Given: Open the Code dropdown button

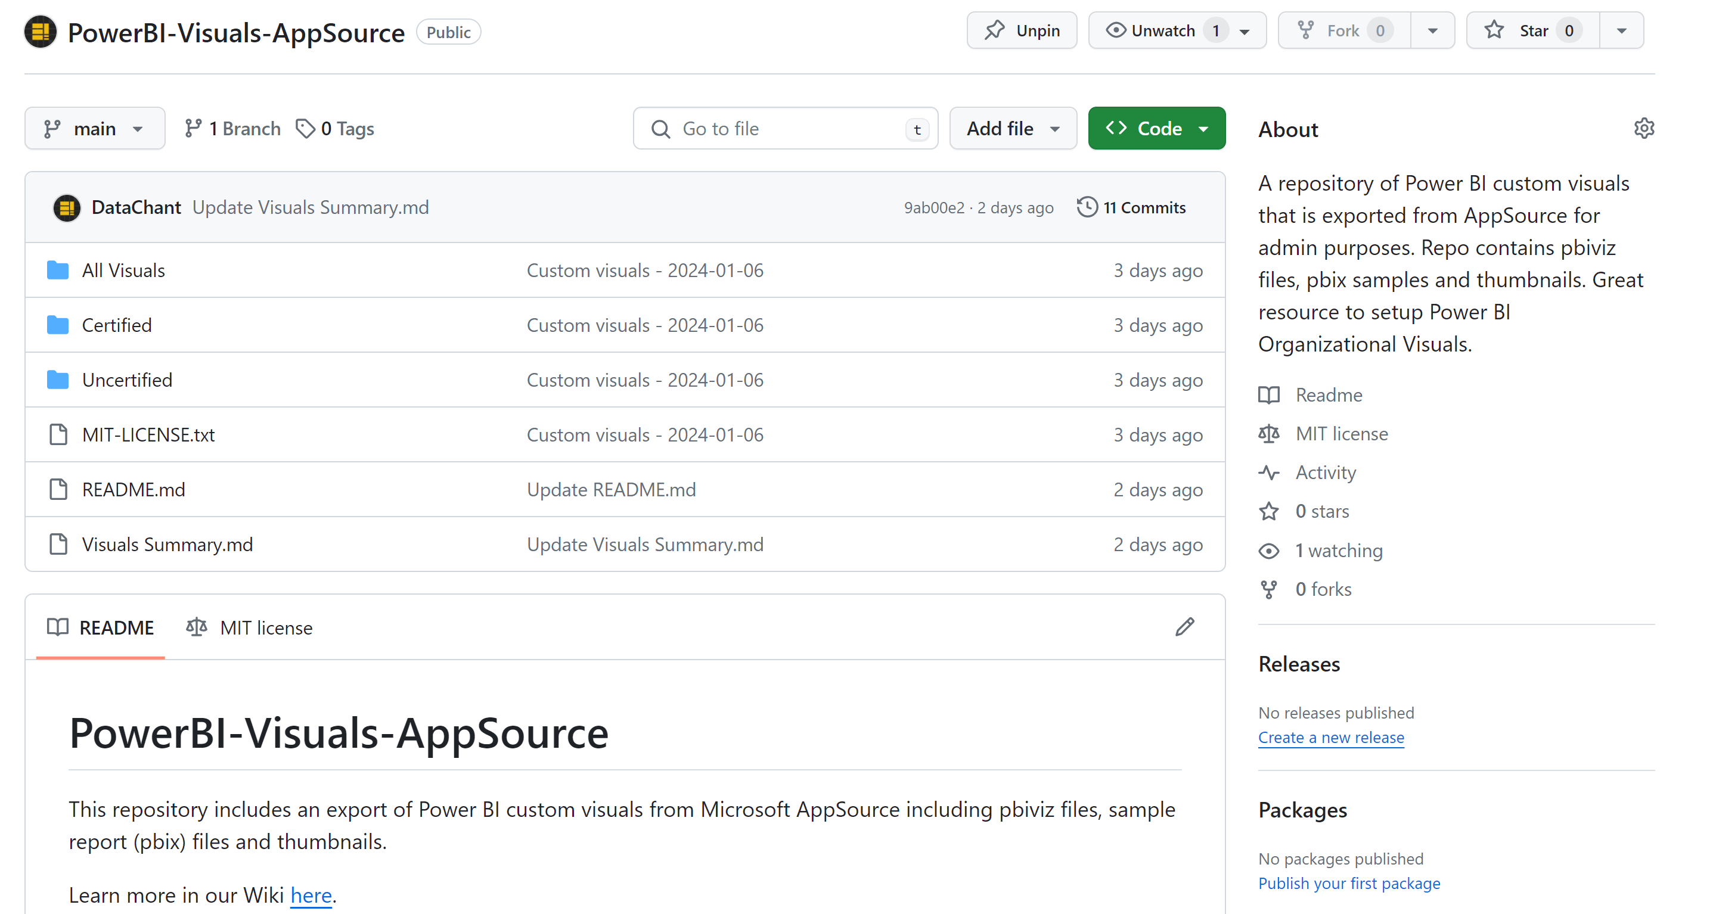Looking at the screenshot, I should [x=1156, y=129].
